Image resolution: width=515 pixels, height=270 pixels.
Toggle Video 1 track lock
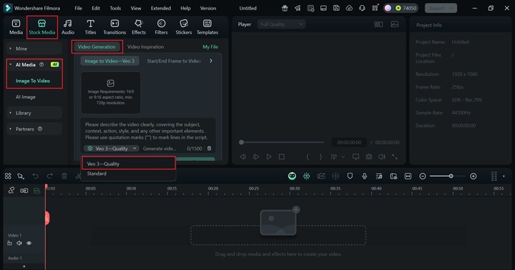click(10, 243)
